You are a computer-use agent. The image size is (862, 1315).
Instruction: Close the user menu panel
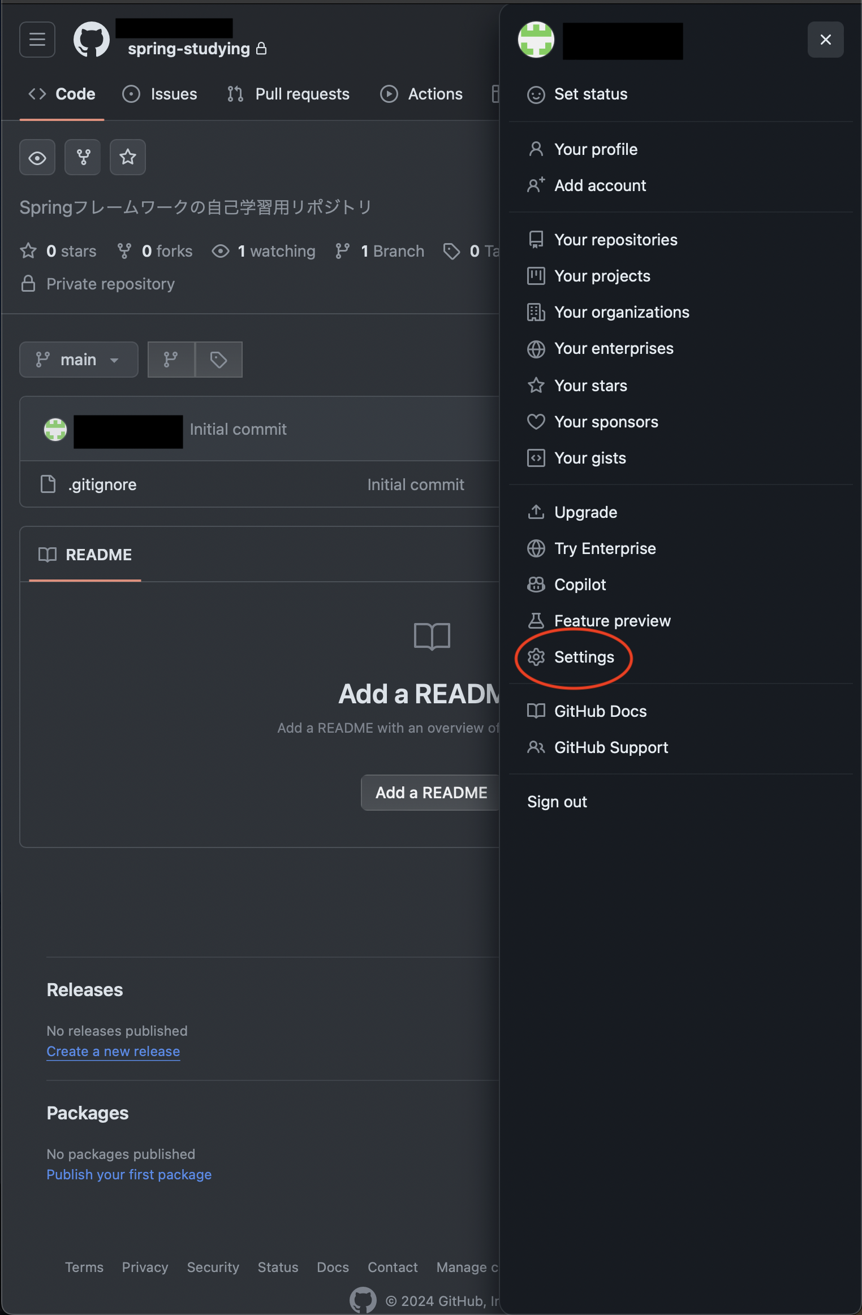point(826,40)
